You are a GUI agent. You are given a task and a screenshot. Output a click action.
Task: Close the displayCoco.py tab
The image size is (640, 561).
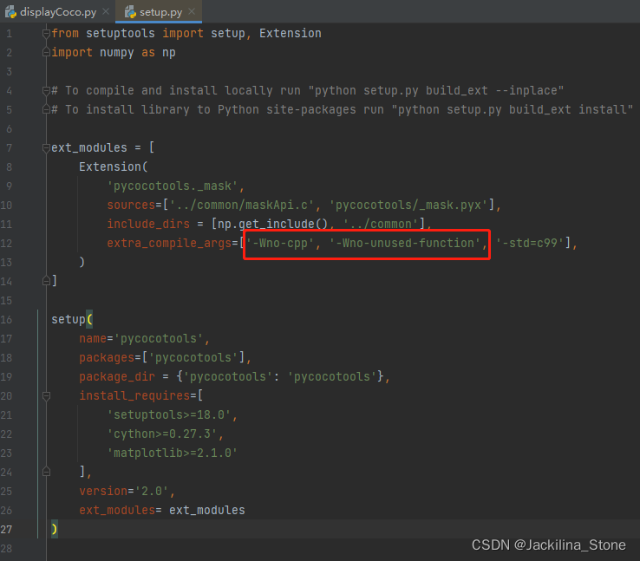point(106,11)
